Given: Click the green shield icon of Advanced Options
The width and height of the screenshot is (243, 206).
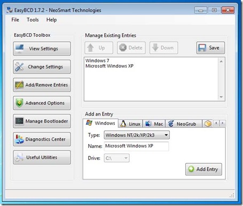Looking at the screenshot, I should click(19, 103).
